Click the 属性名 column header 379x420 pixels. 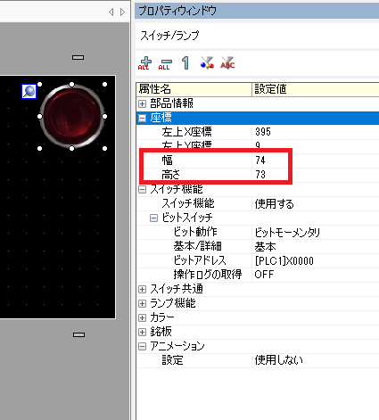[194, 89]
